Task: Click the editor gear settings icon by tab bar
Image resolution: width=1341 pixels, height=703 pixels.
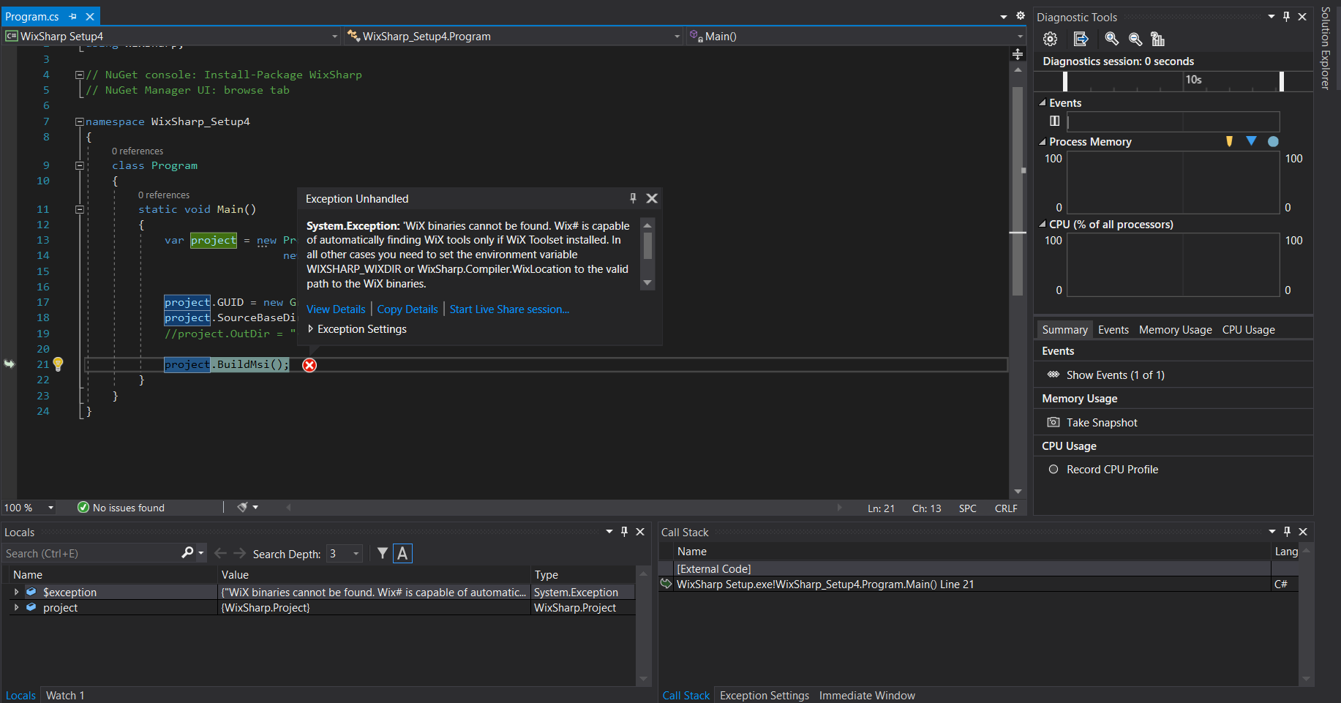Action: (1021, 15)
